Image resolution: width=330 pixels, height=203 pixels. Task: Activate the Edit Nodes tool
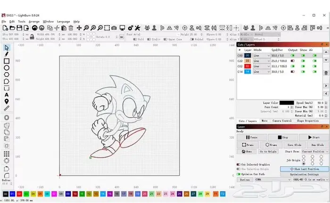[7, 81]
